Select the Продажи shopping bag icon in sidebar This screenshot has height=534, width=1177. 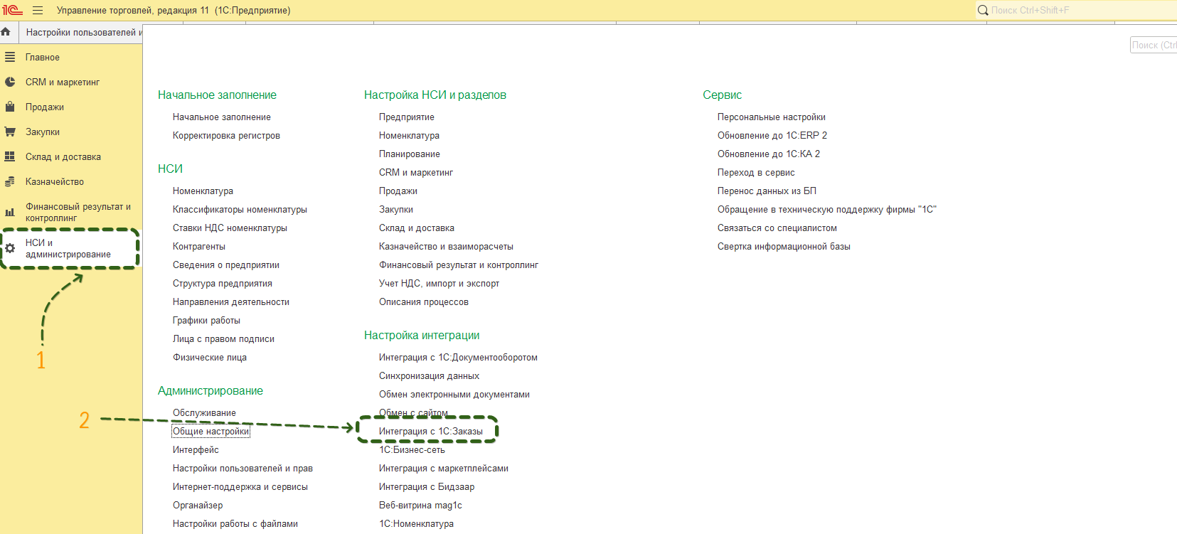[x=10, y=107]
